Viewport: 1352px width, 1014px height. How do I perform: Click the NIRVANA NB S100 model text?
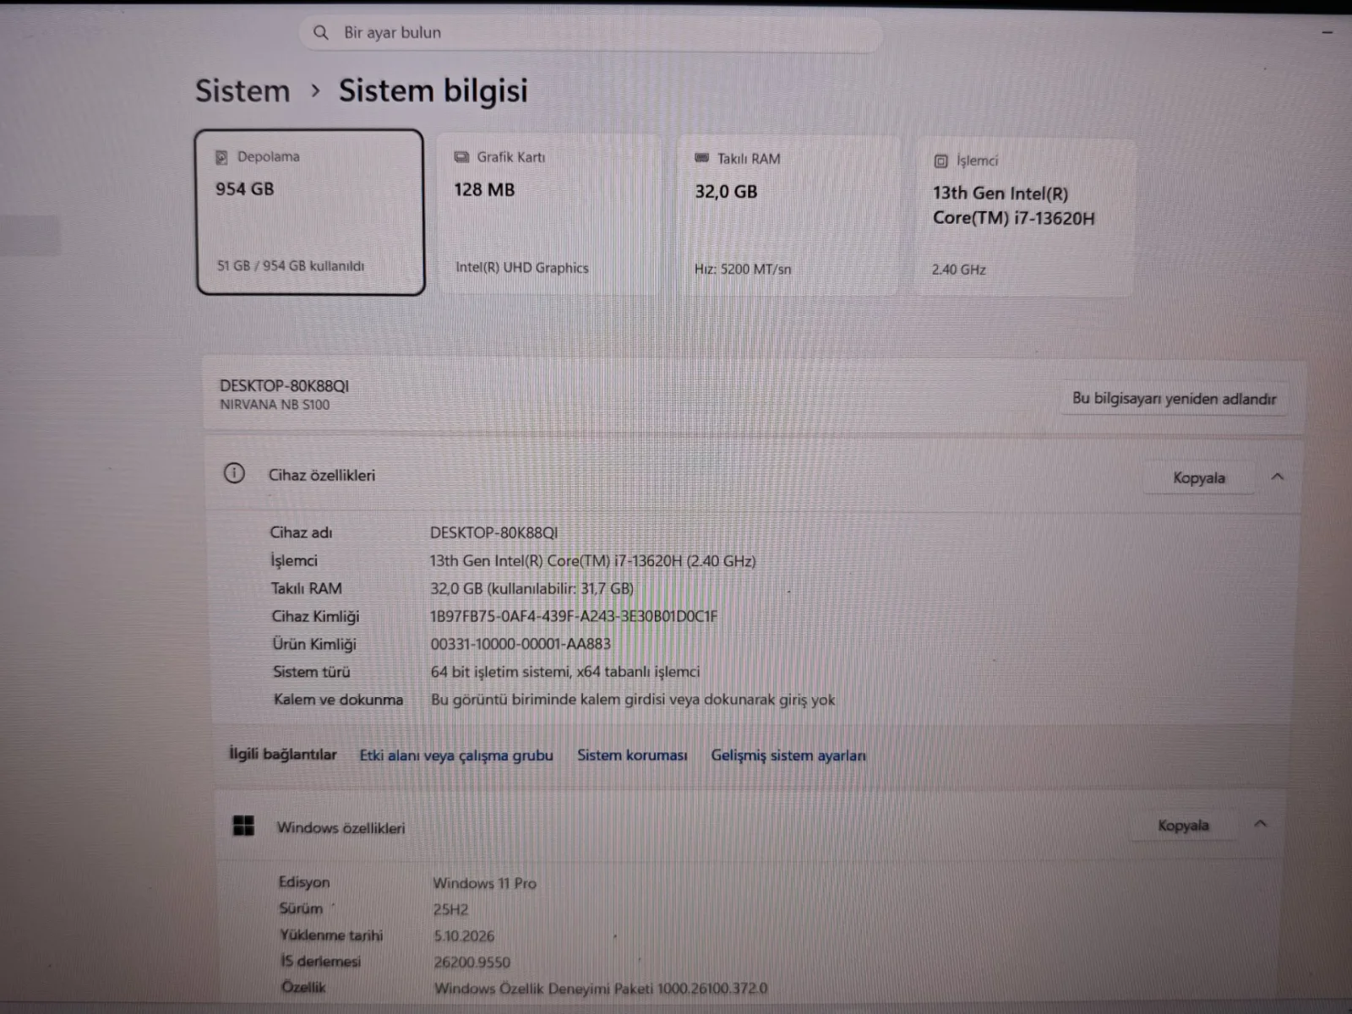(275, 405)
